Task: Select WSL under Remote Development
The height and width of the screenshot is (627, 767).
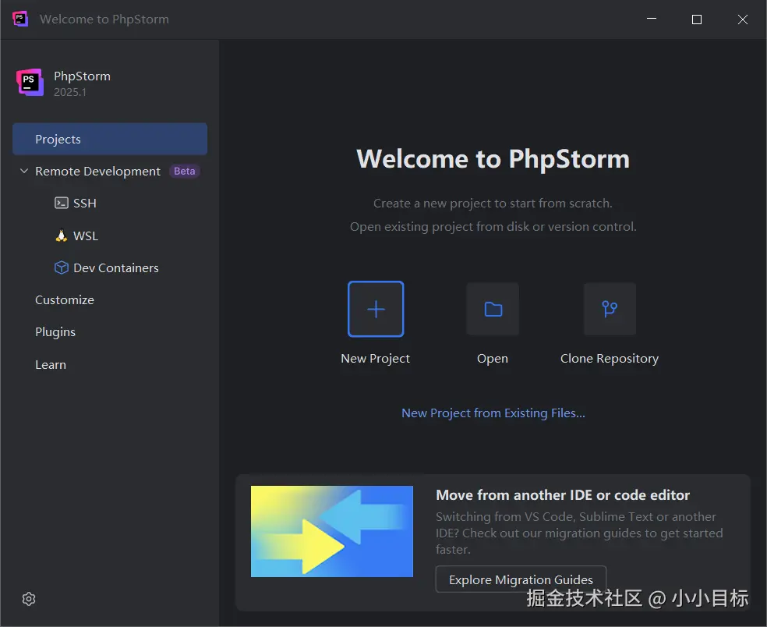Action: pyautogui.click(x=86, y=236)
